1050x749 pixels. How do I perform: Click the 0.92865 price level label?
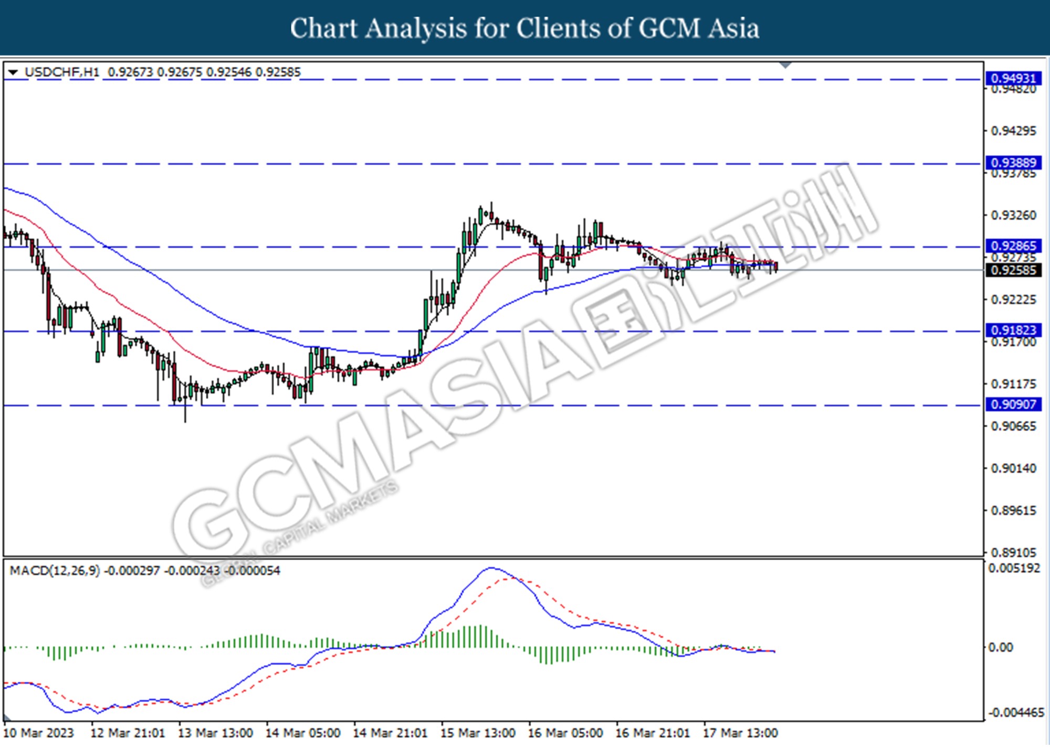(1013, 246)
